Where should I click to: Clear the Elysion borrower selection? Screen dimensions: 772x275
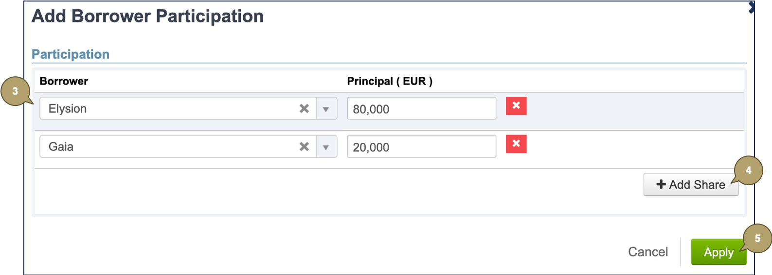coord(304,108)
